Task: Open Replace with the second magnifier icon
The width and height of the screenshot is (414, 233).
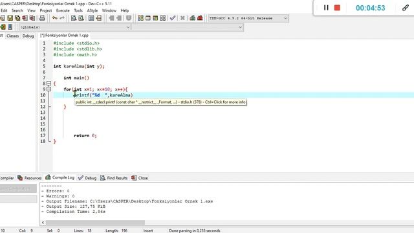Action: point(81,18)
